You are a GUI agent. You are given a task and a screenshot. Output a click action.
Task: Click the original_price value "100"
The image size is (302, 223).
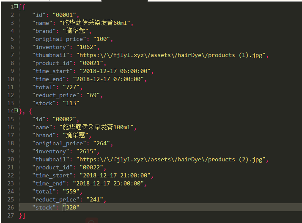(x=102, y=39)
